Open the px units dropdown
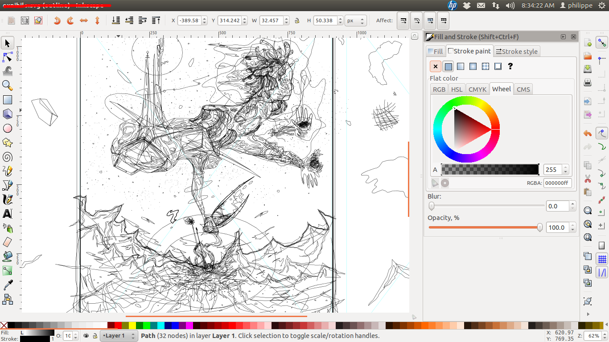The height and width of the screenshot is (342, 609). coord(356,20)
